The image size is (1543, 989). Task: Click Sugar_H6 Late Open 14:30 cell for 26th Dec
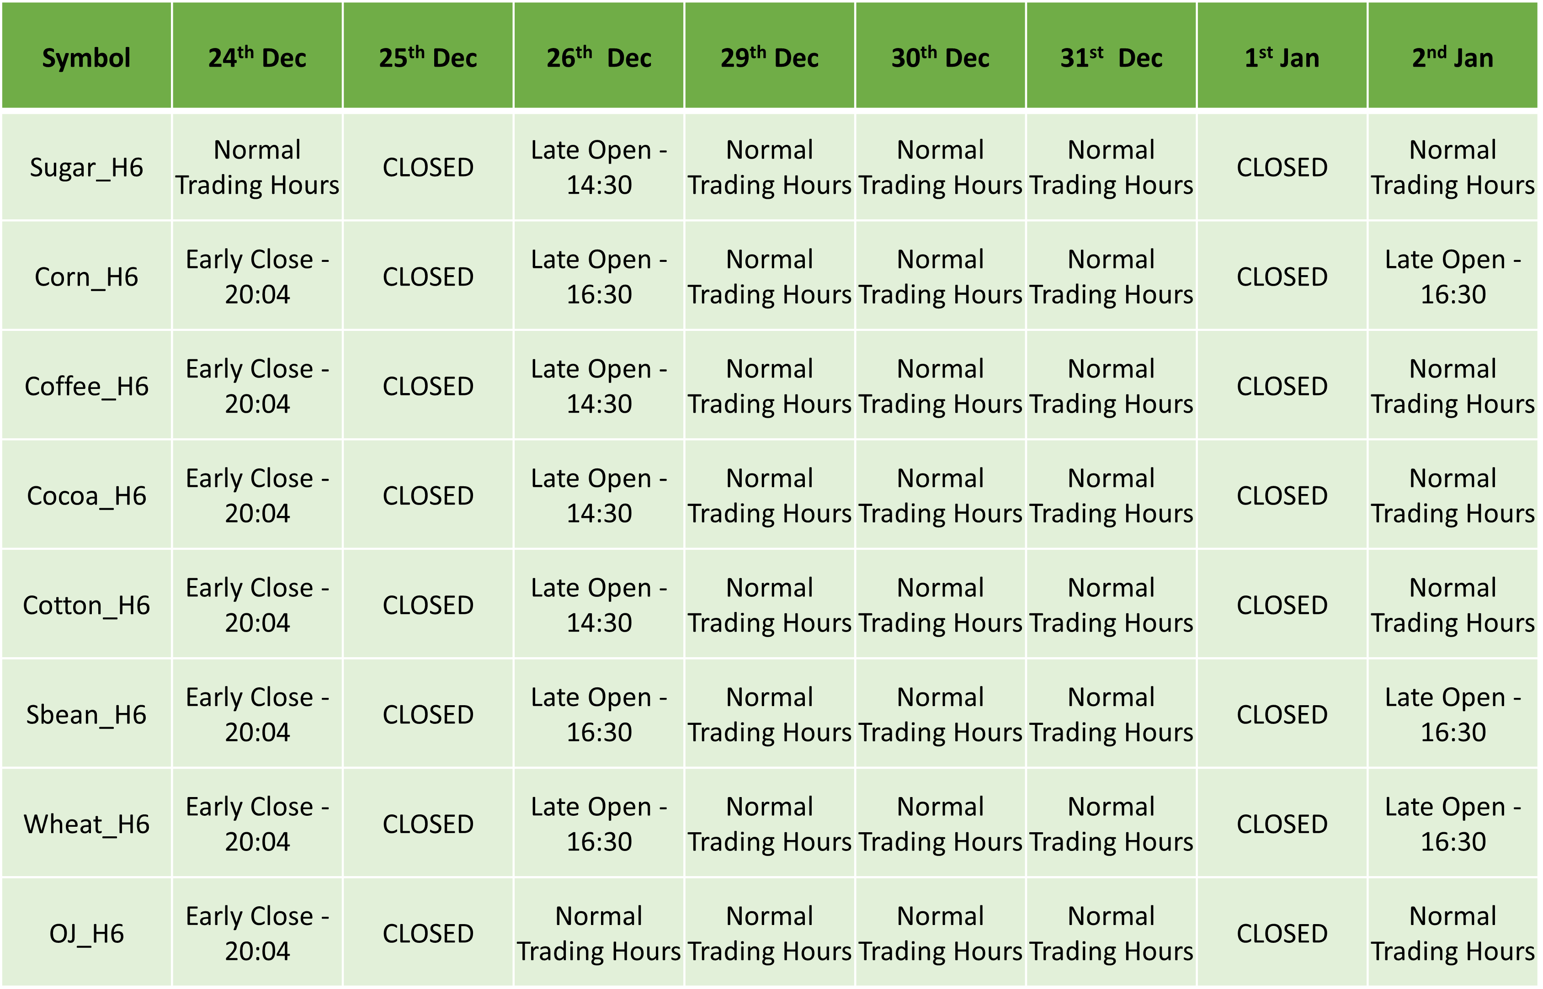coord(598,168)
